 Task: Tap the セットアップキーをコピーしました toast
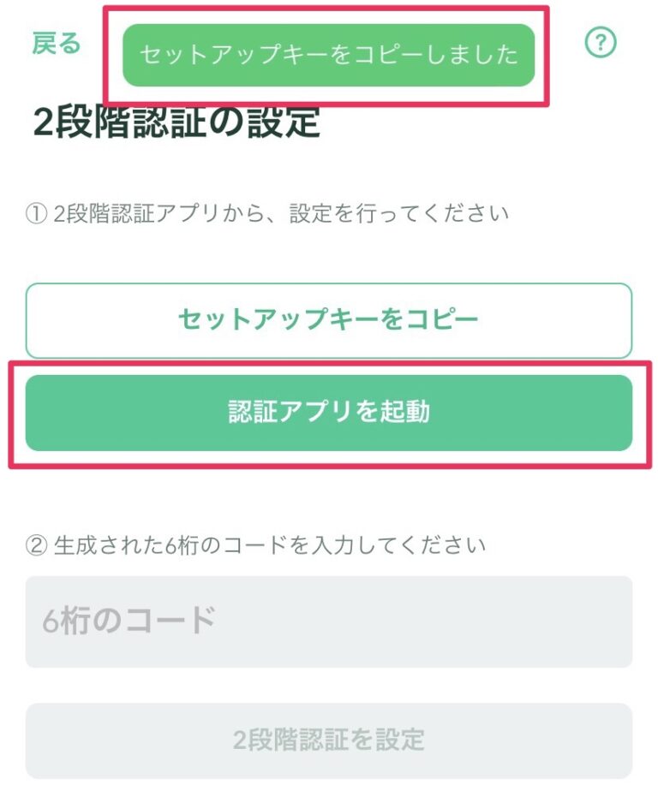point(328,55)
